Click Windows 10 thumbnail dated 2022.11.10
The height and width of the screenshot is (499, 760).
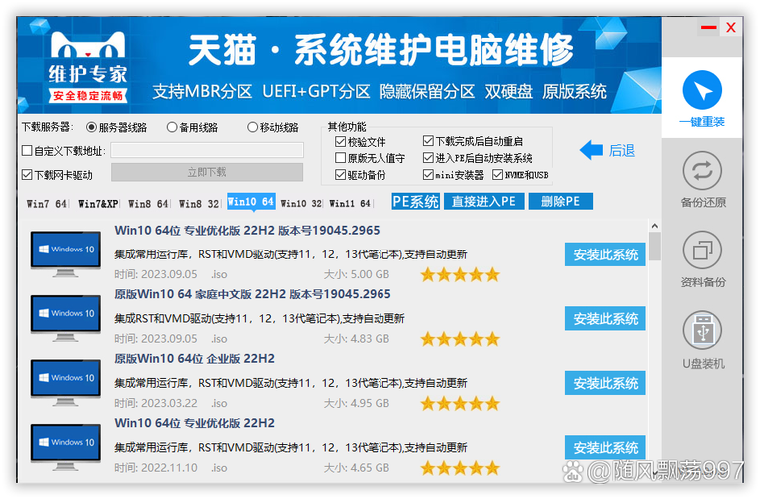[66, 447]
